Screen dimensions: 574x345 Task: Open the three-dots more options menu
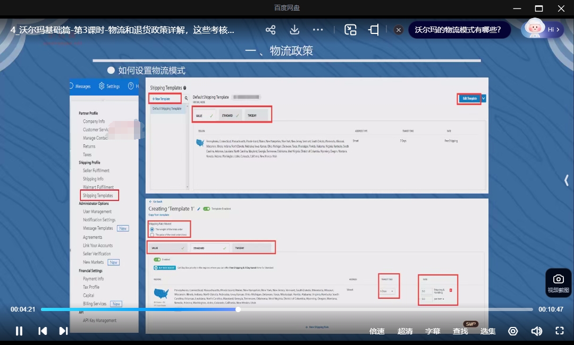pyautogui.click(x=318, y=30)
